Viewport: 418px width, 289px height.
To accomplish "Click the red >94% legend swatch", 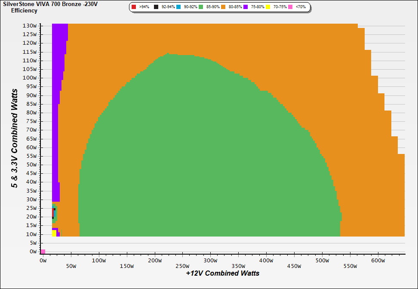I will (134, 7).
